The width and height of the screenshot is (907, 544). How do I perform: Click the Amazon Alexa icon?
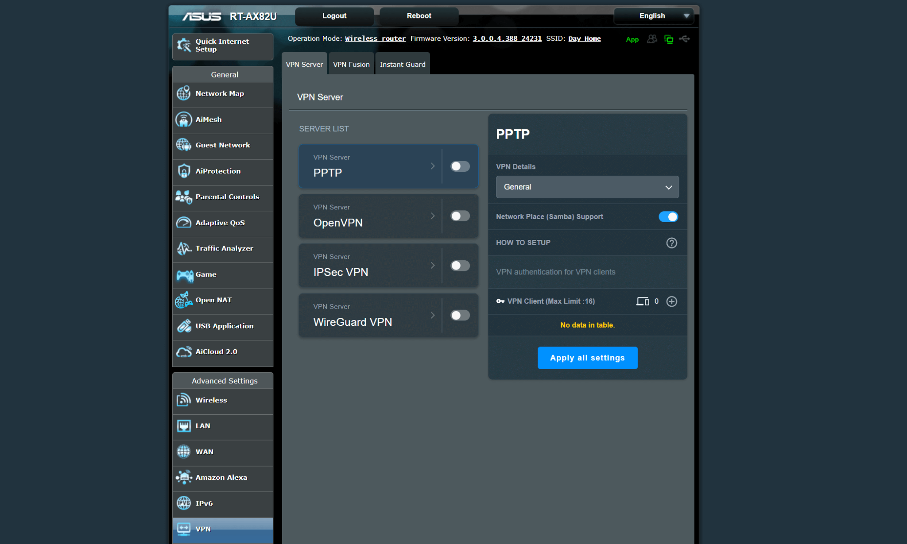click(184, 477)
